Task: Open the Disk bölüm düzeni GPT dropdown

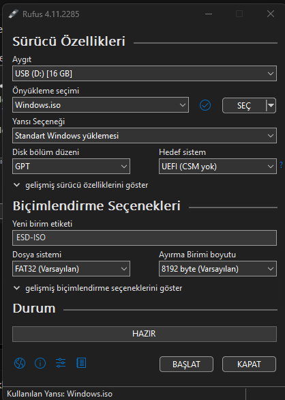Action: [71, 167]
